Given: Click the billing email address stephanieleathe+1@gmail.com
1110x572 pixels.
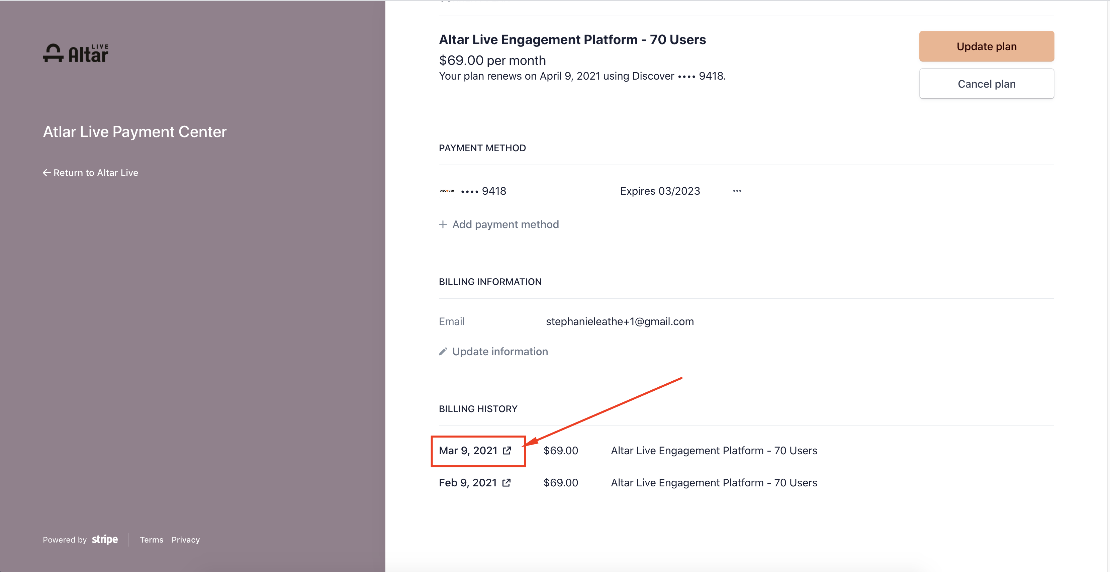Looking at the screenshot, I should point(620,321).
